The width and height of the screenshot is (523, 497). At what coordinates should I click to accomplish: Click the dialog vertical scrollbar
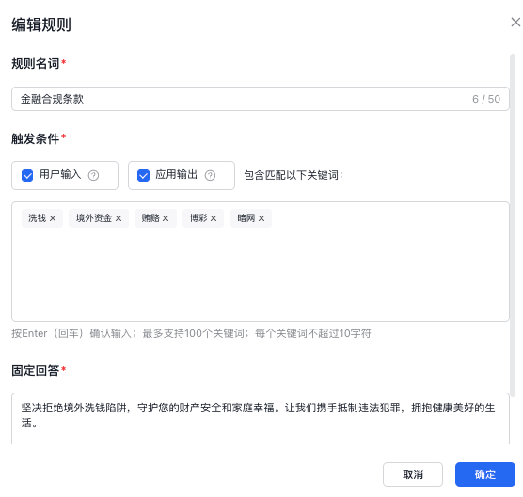point(513,225)
